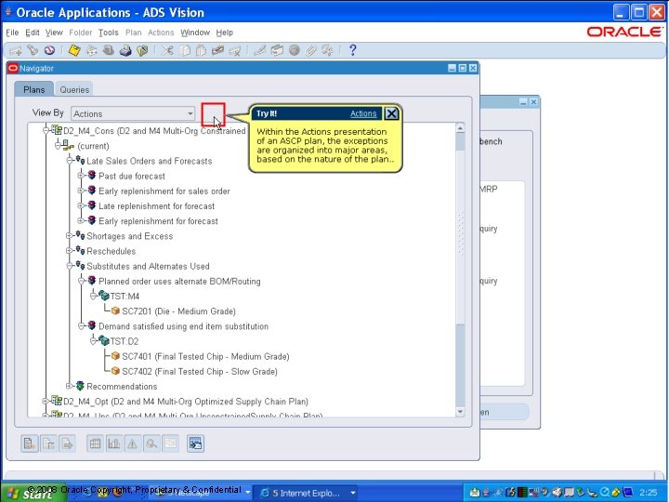Click the Internet Explorer taskbar button
Viewport: 669px width, 502px height.
[x=308, y=493]
